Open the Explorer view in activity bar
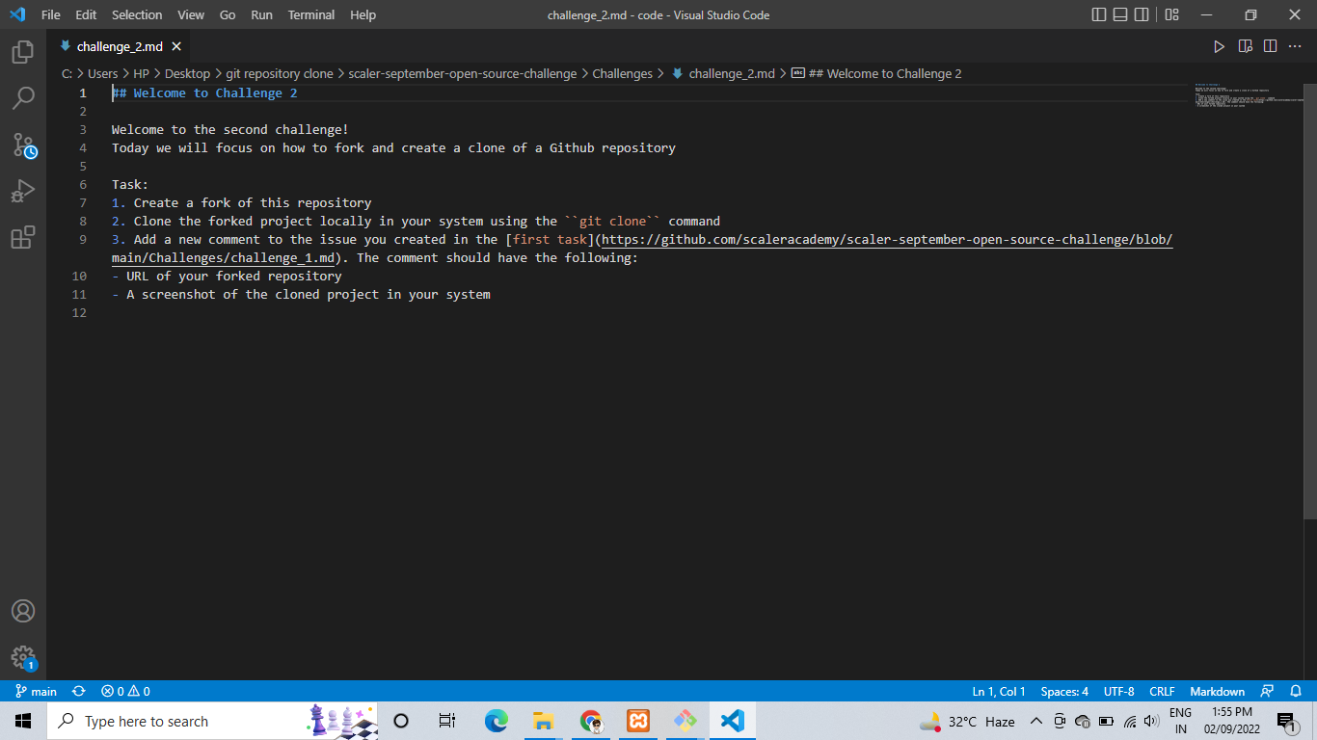The width and height of the screenshot is (1317, 740). [23, 52]
